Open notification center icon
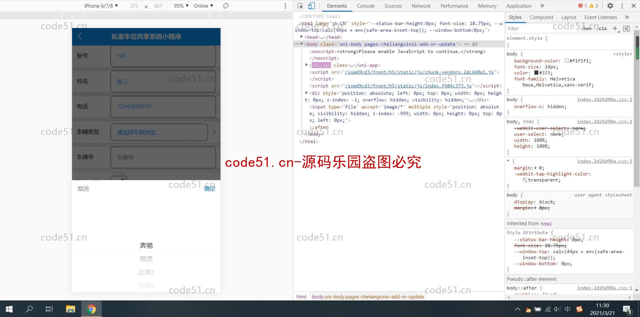640x317 pixels. (627, 309)
